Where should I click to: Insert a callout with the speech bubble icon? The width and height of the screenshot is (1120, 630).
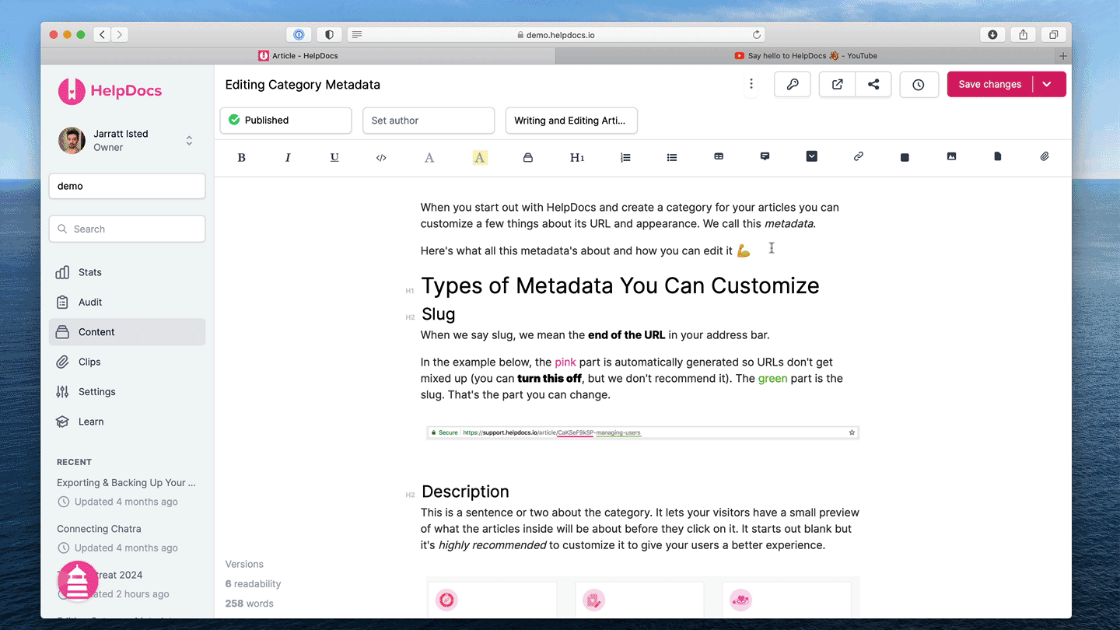pyautogui.click(x=765, y=156)
